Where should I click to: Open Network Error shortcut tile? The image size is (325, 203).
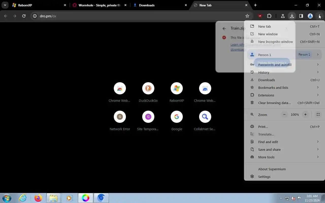(120, 121)
